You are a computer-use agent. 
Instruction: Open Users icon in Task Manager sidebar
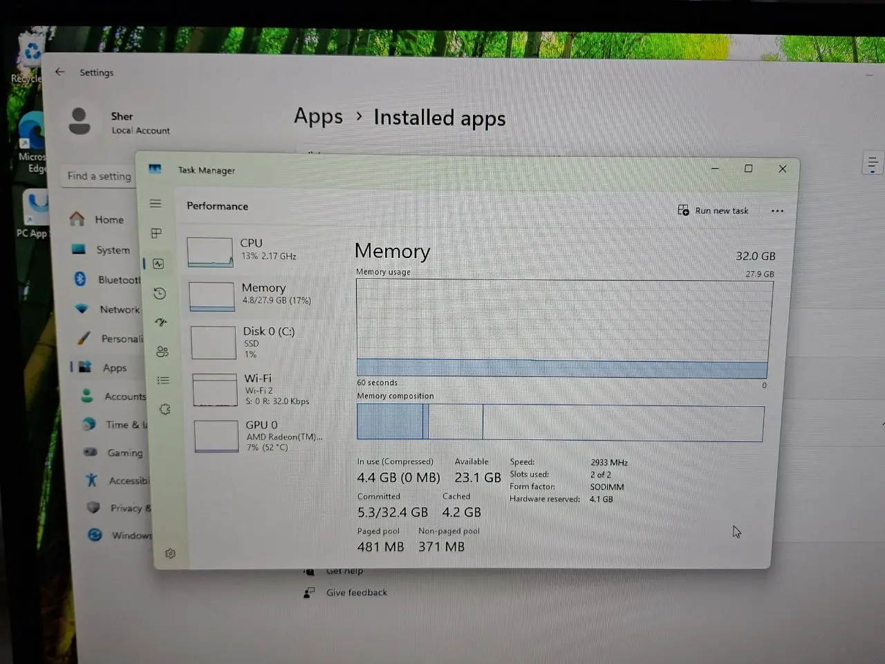[162, 351]
